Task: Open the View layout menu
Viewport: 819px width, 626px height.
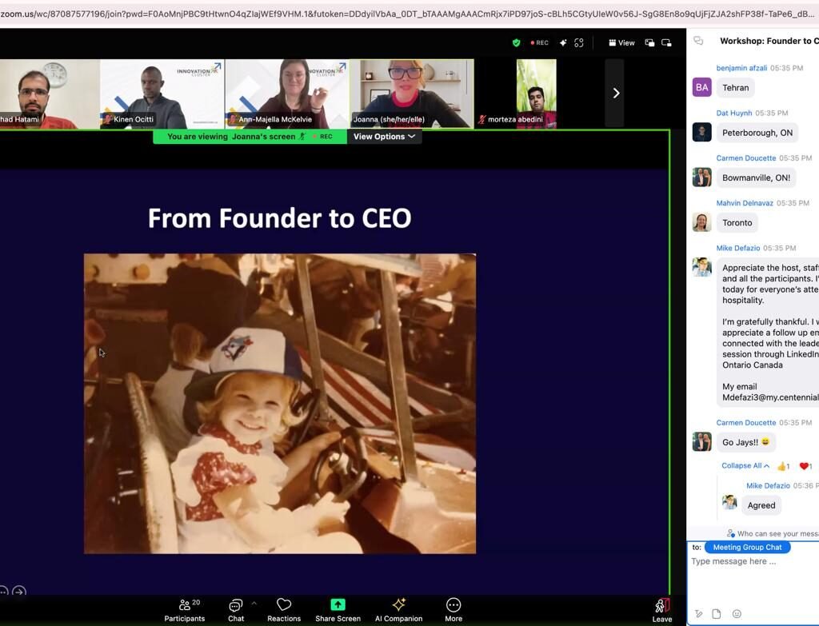Action: pyautogui.click(x=621, y=43)
